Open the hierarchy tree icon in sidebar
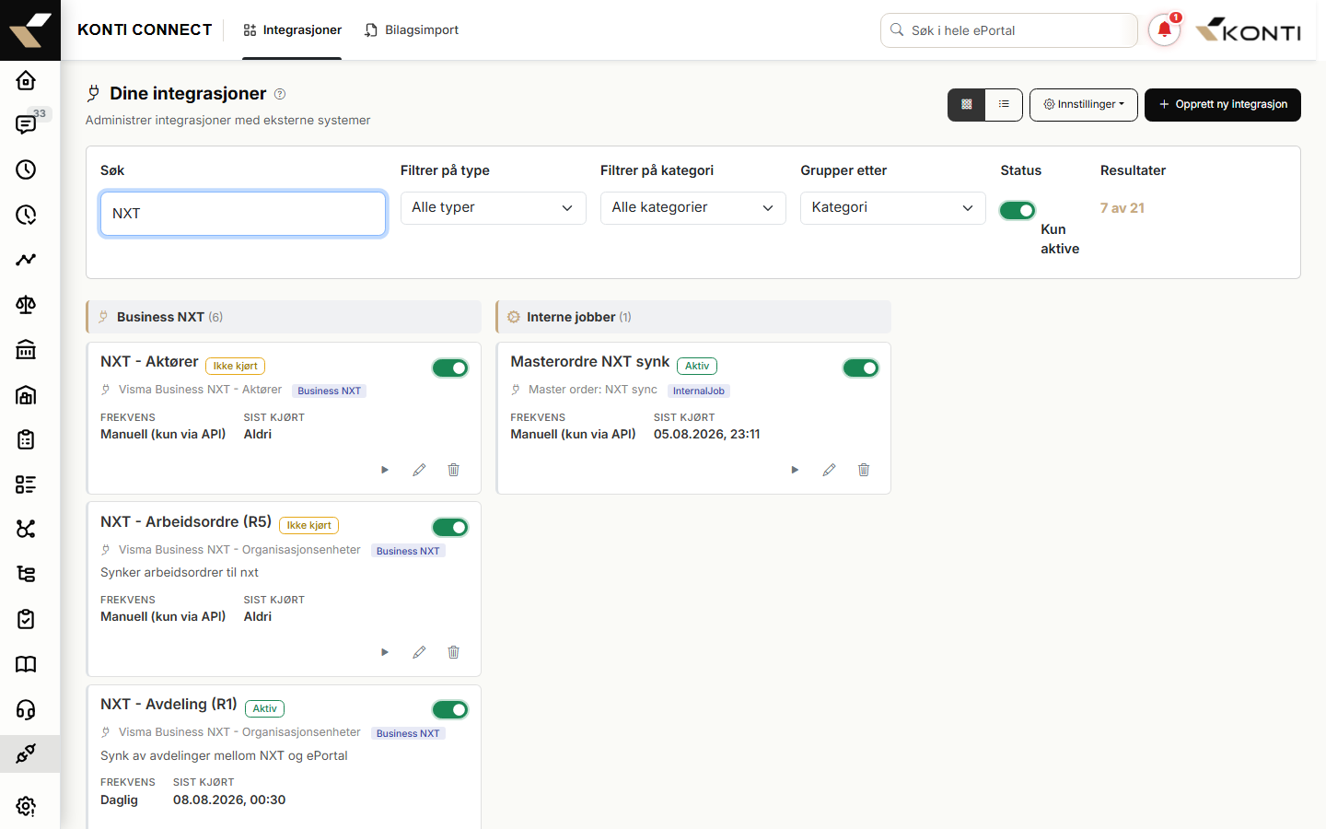The width and height of the screenshot is (1326, 829). [26, 574]
